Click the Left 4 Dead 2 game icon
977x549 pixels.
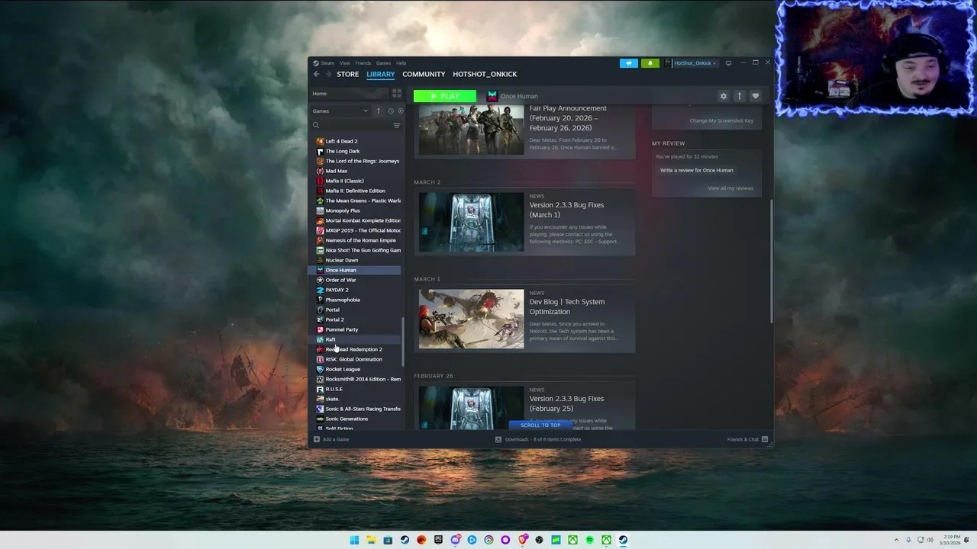pos(320,141)
